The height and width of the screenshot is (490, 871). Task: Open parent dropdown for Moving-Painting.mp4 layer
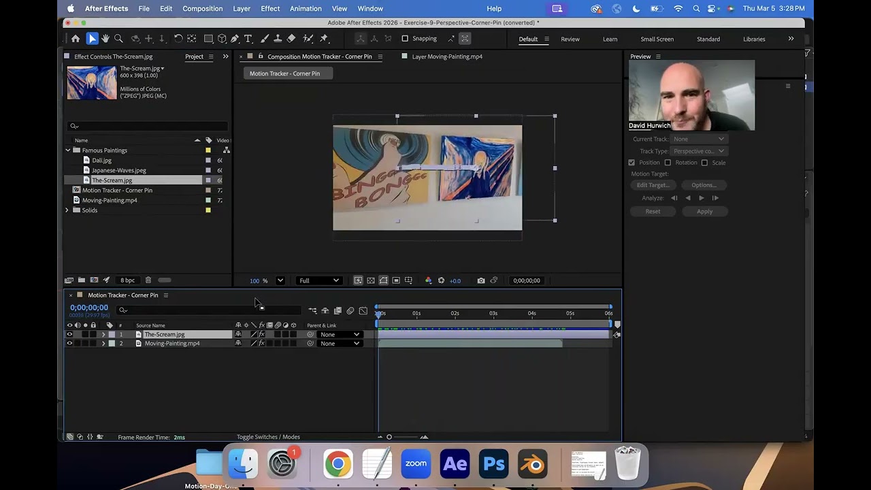point(340,343)
